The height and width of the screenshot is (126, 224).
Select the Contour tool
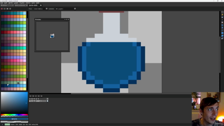tap(222, 36)
